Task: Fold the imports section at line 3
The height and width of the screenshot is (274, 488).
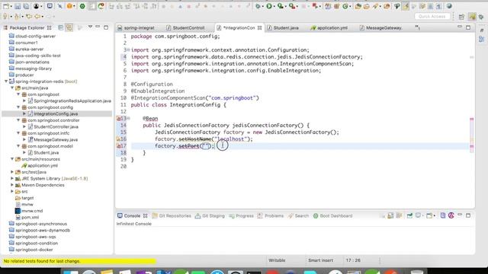Action: [x=129, y=49]
